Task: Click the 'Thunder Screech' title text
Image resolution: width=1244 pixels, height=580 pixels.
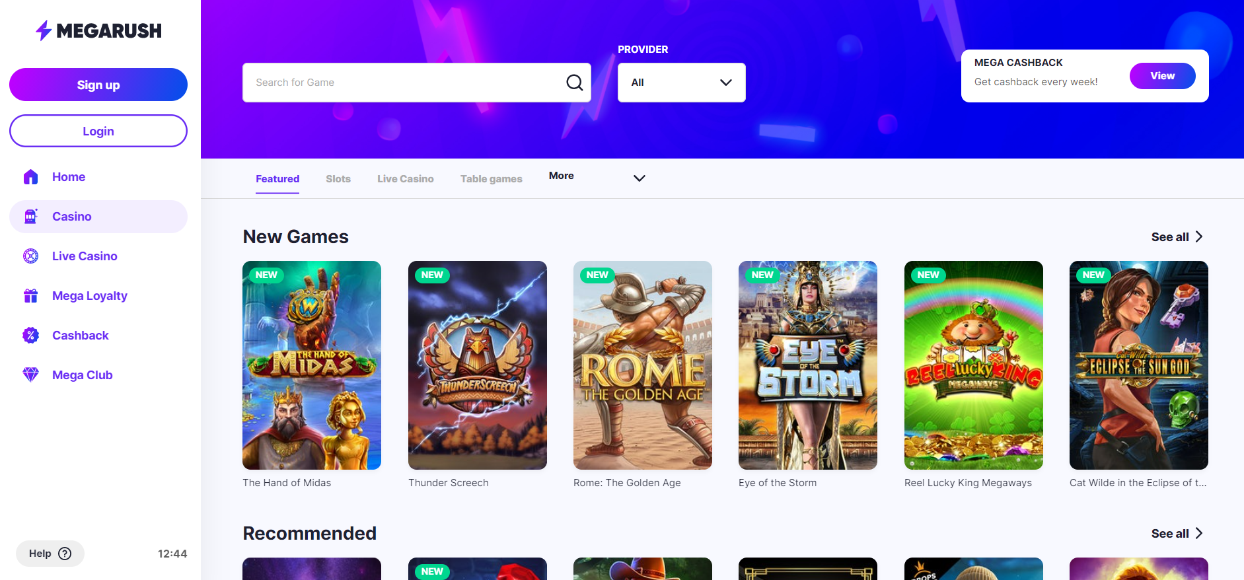Action: pyautogui.click(x=449, y=483)
